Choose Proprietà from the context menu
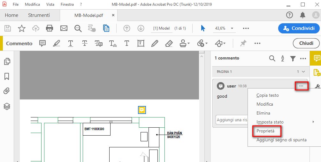The width and height of the screenshot is (321, 162). pos(265,131)
